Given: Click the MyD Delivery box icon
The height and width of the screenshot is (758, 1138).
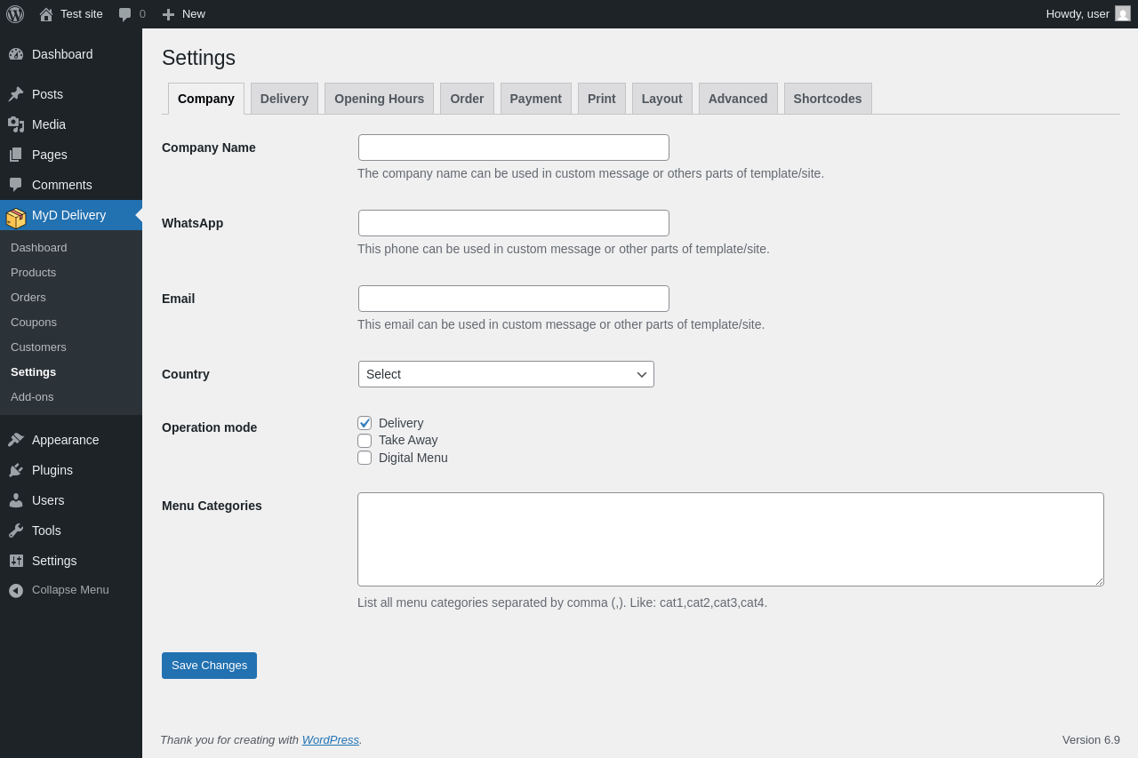Looking at the screenshot, I should coord(16,218).
